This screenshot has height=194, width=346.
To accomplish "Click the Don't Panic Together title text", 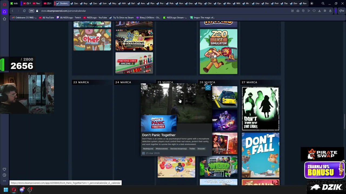I will point(159,135).
